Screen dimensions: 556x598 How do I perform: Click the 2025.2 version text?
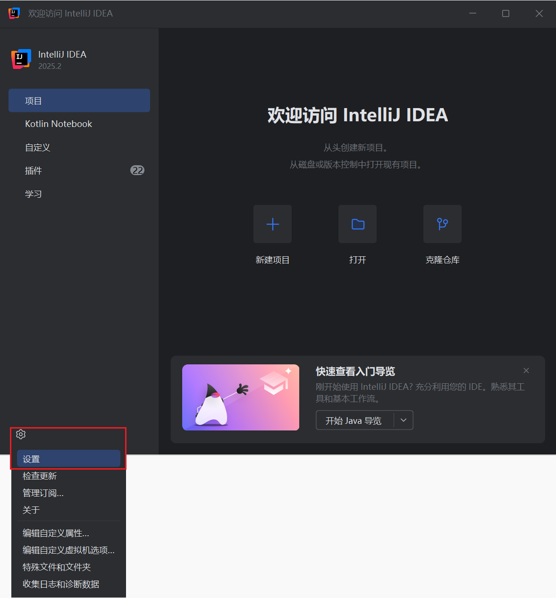tap(50, 66)
